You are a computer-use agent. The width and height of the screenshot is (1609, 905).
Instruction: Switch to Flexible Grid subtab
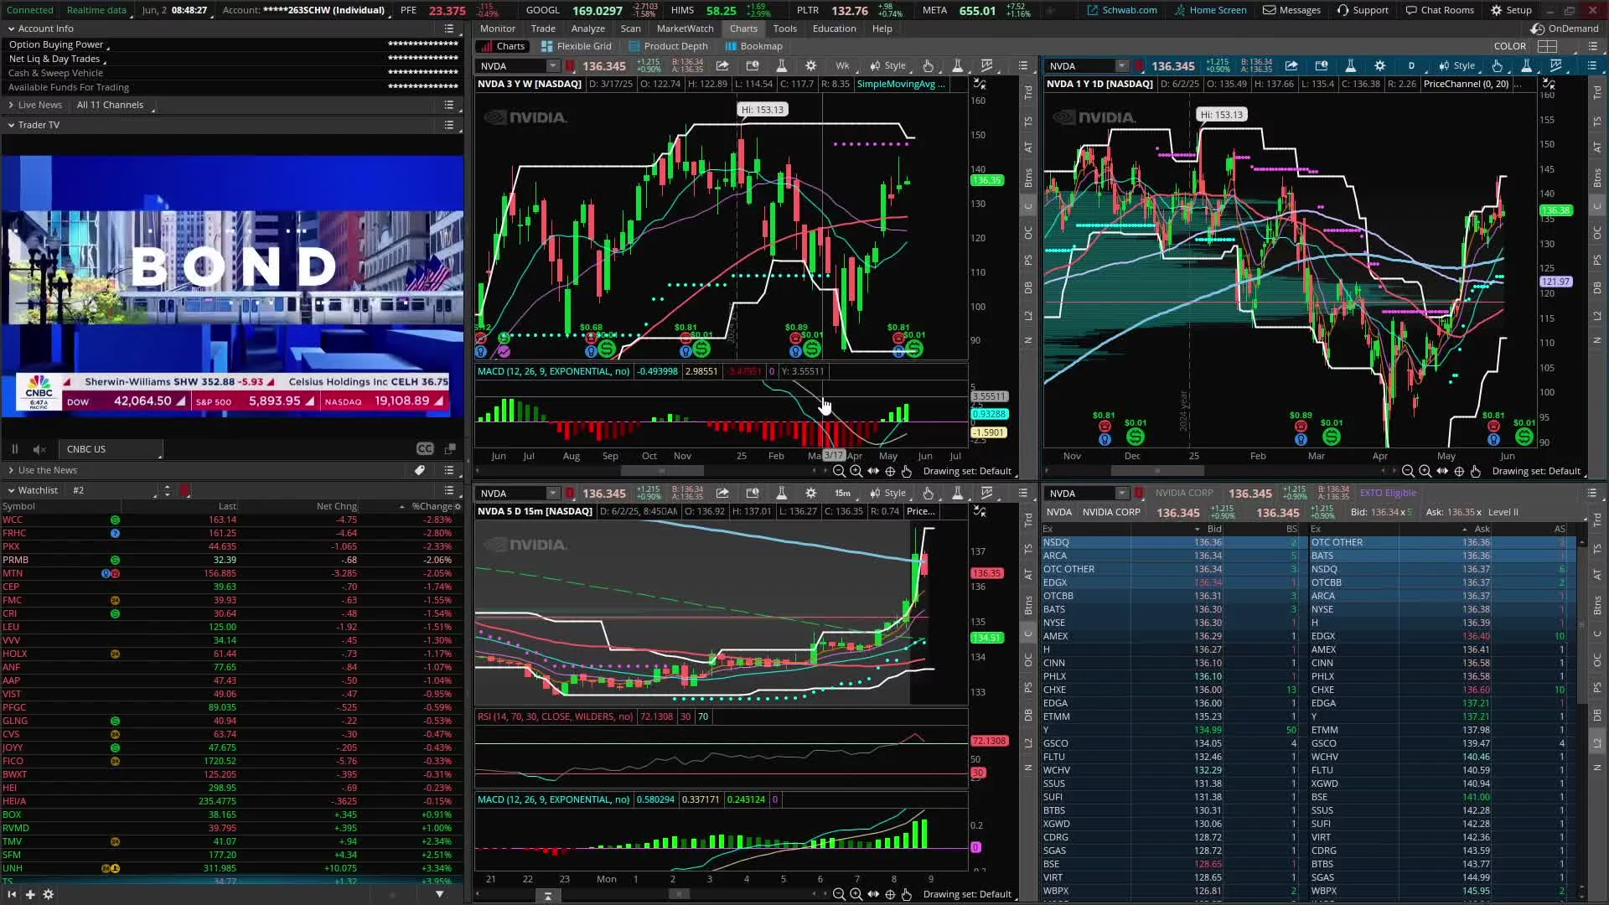point(577,46)
